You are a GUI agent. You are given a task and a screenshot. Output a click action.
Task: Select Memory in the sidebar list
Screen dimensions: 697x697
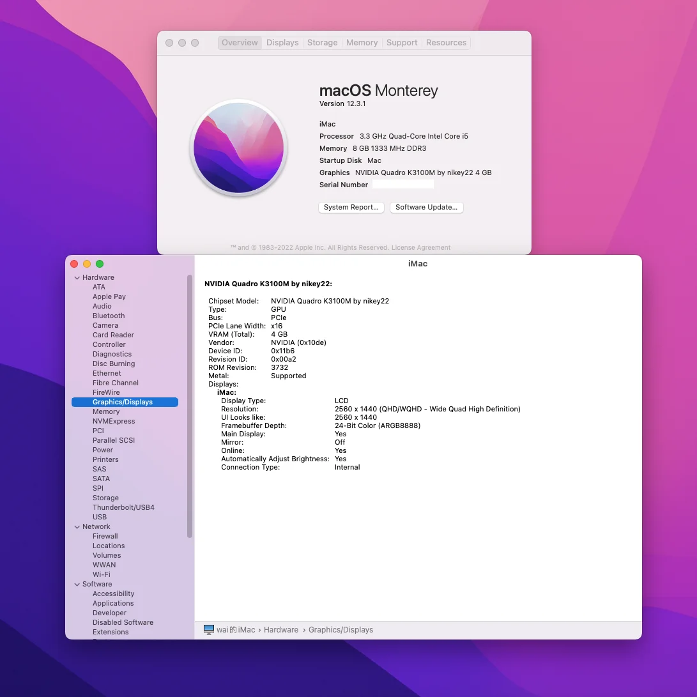[106, 411]
